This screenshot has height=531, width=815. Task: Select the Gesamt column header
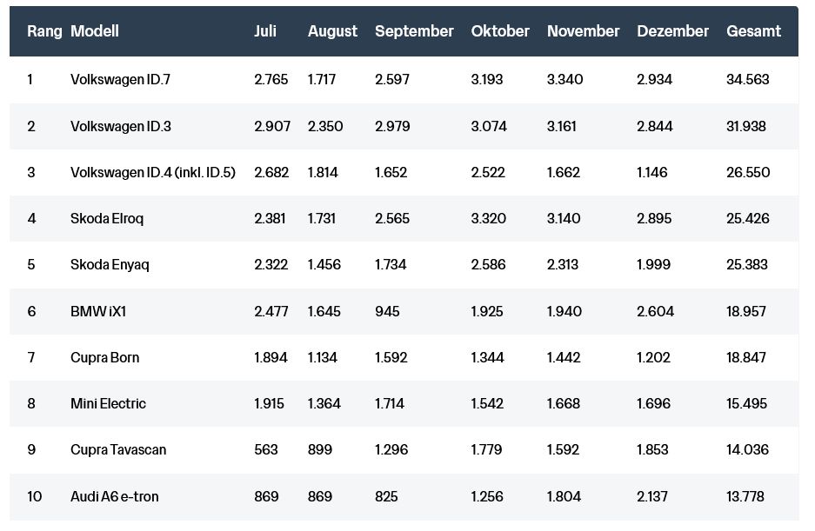[753, 31]
